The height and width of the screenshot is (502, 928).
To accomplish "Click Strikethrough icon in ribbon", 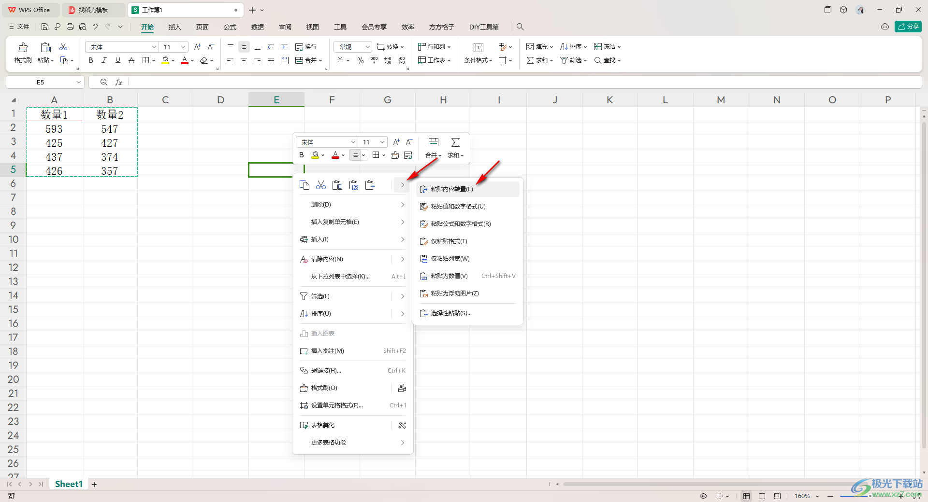I will click(x=131, y=60).
